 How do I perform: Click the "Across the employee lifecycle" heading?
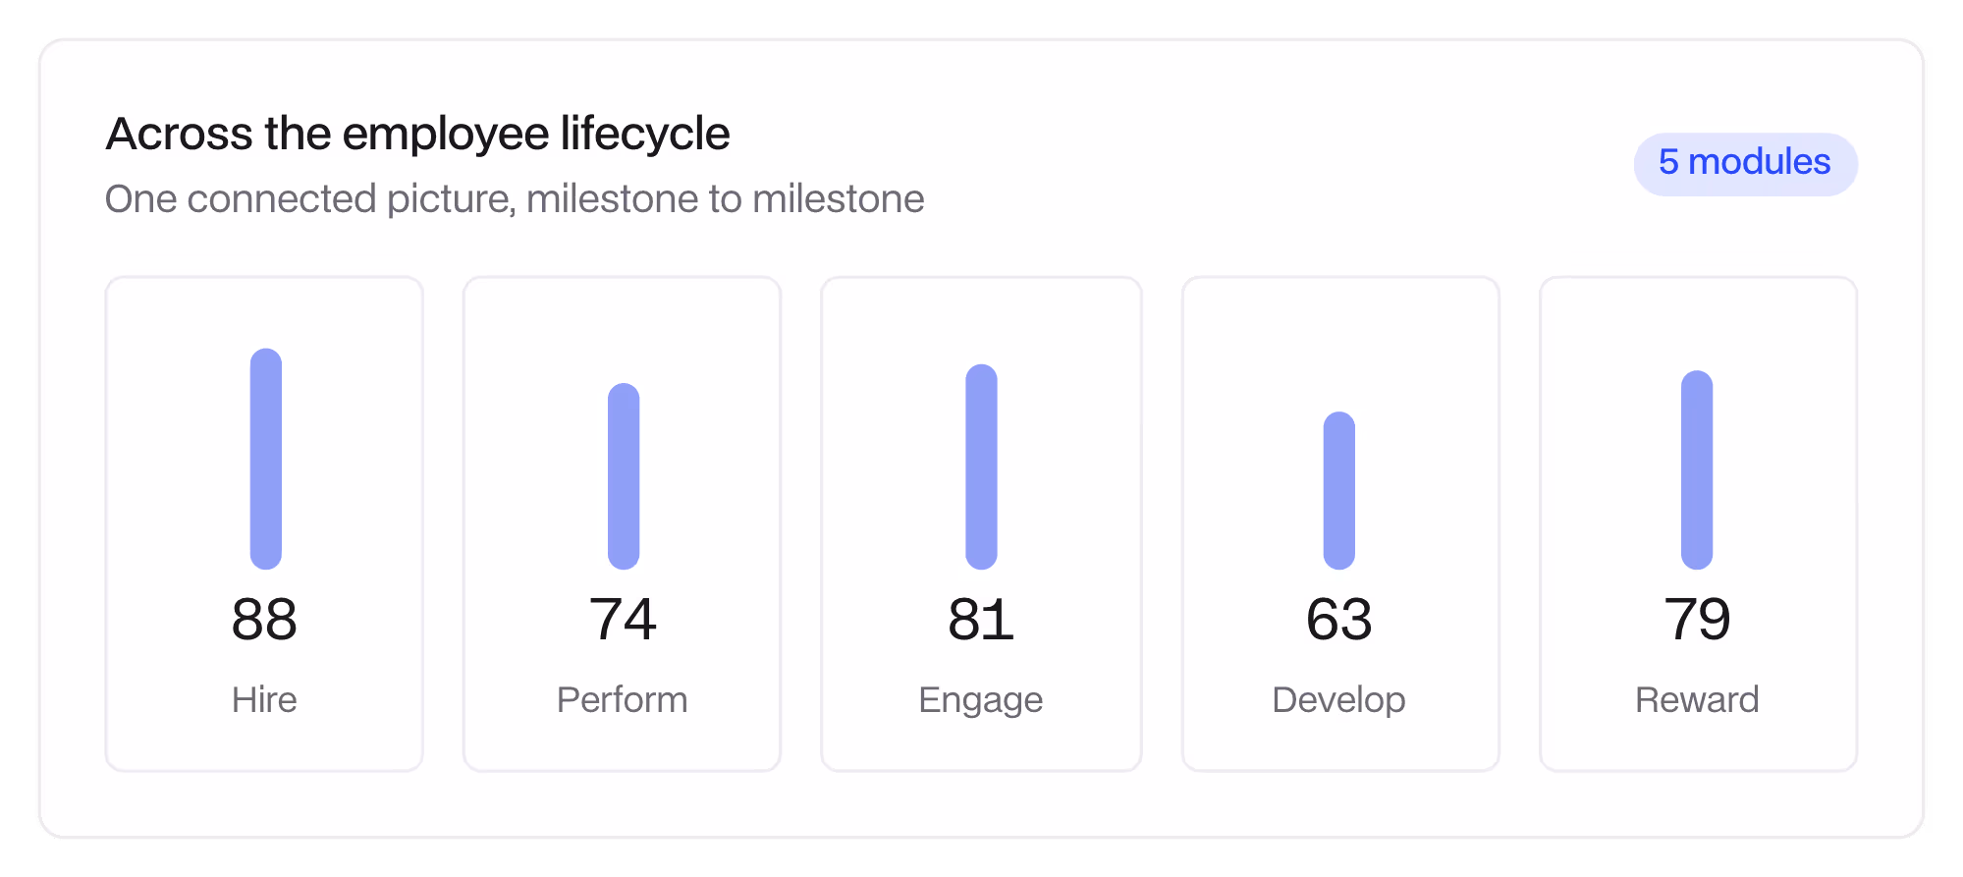click(418, 134)
